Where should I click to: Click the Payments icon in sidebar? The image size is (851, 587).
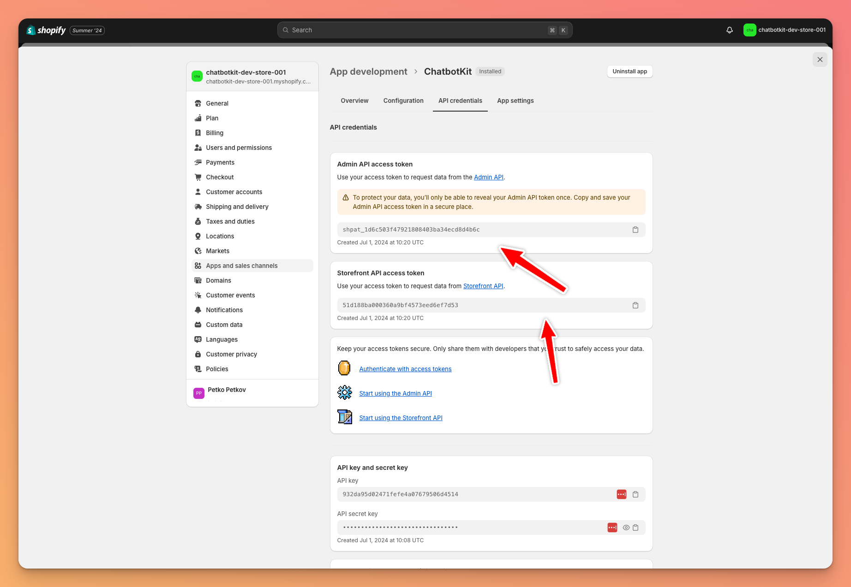(x=198, y=162)
